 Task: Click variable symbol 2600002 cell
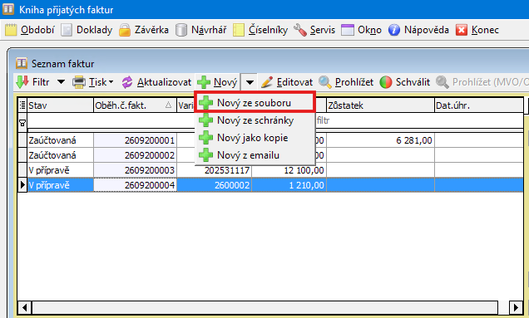pyautogui.click(x=215, y=185)
